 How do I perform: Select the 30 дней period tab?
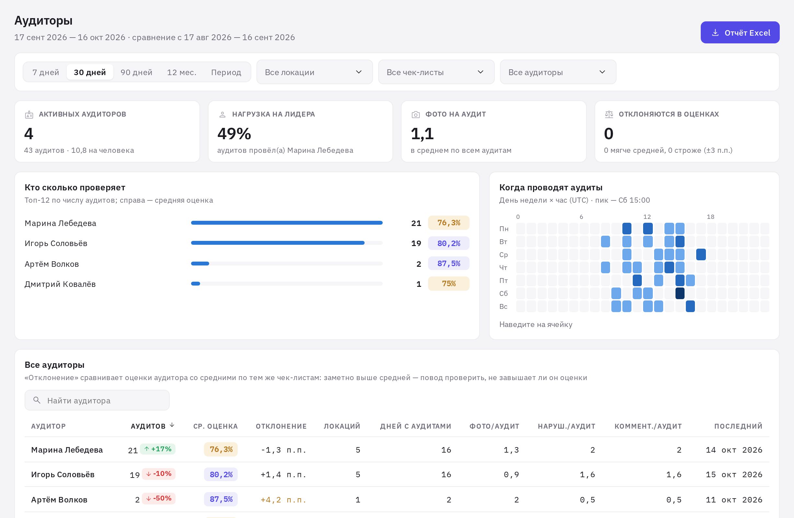coord(90,72)
